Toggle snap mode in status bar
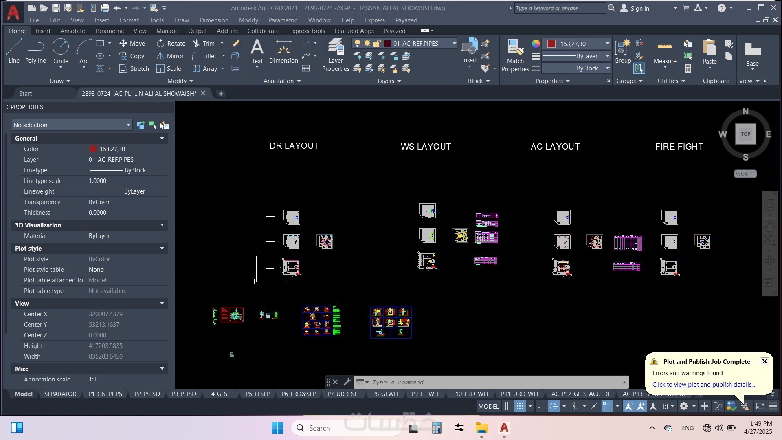 pos(520,406)
